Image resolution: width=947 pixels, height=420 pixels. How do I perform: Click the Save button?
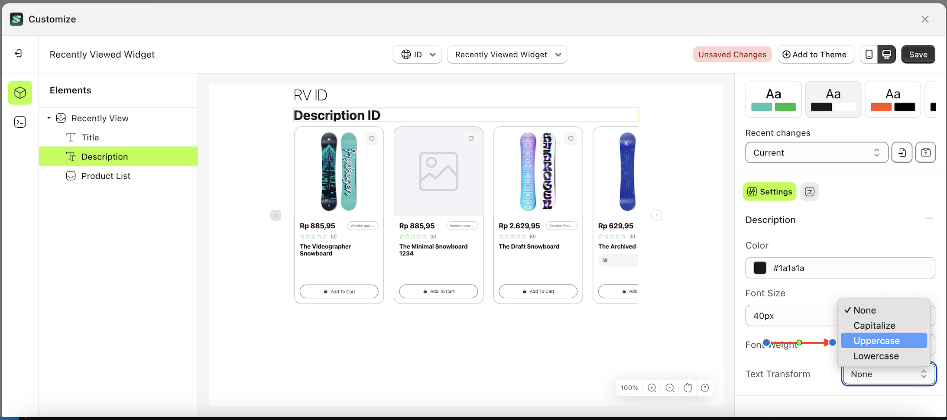(x=918, y=54)
